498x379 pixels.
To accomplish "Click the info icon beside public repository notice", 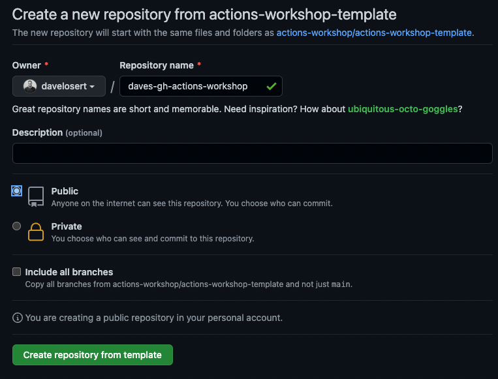I will pyautogui.click(x=18, y=318).
